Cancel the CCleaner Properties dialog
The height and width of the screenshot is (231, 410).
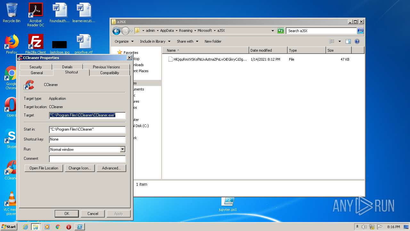coord(93,214)
